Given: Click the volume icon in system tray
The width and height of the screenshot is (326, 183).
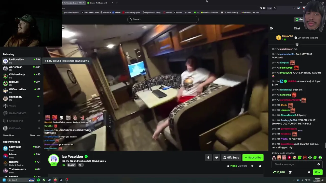Looking at the screenshot, I should (x=309, y=180).
